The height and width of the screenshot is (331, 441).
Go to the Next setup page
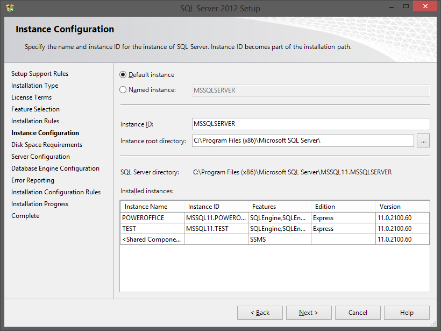(x=309, y=313)
